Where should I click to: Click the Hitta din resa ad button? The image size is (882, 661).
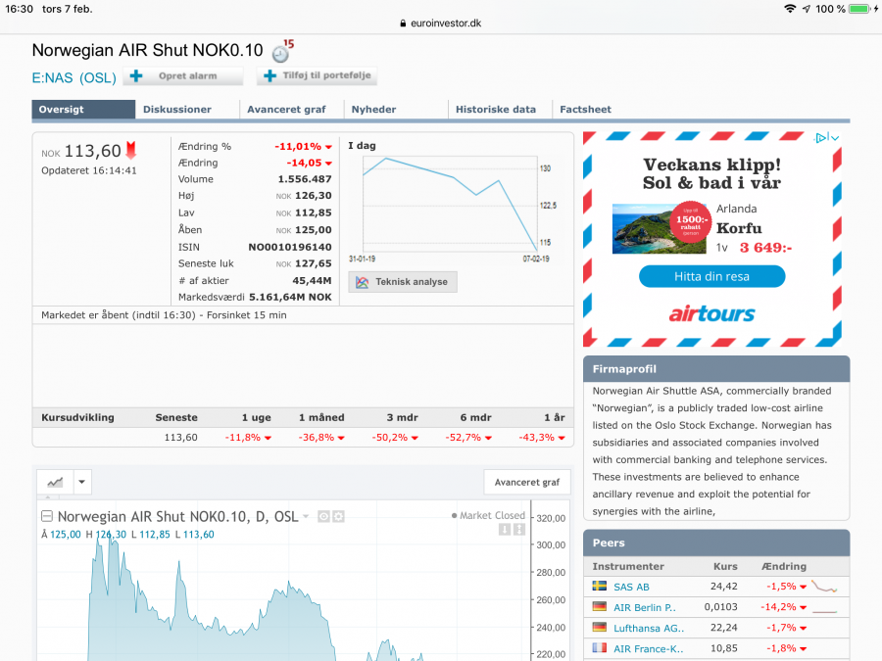coord(711,276)
